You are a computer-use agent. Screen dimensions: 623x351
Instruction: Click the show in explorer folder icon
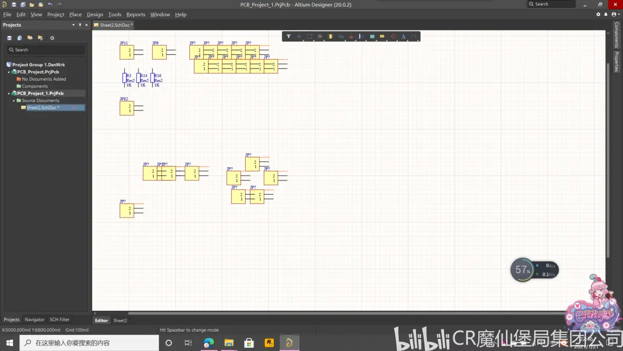pos(40,38)
